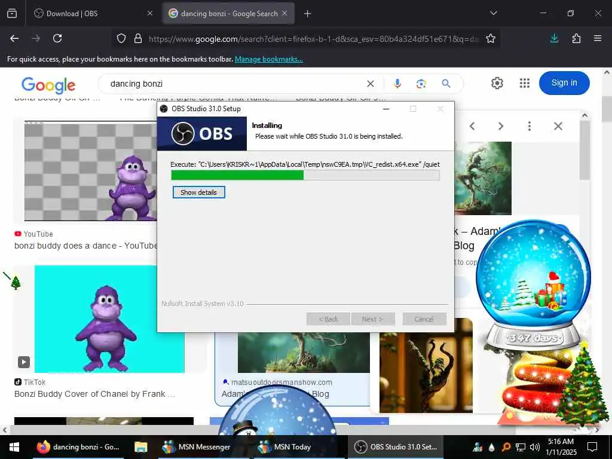Click the bonsai tree preview image
Image resolution: width=612 pixels, height=459 pixels.
[x=483, y=178]
